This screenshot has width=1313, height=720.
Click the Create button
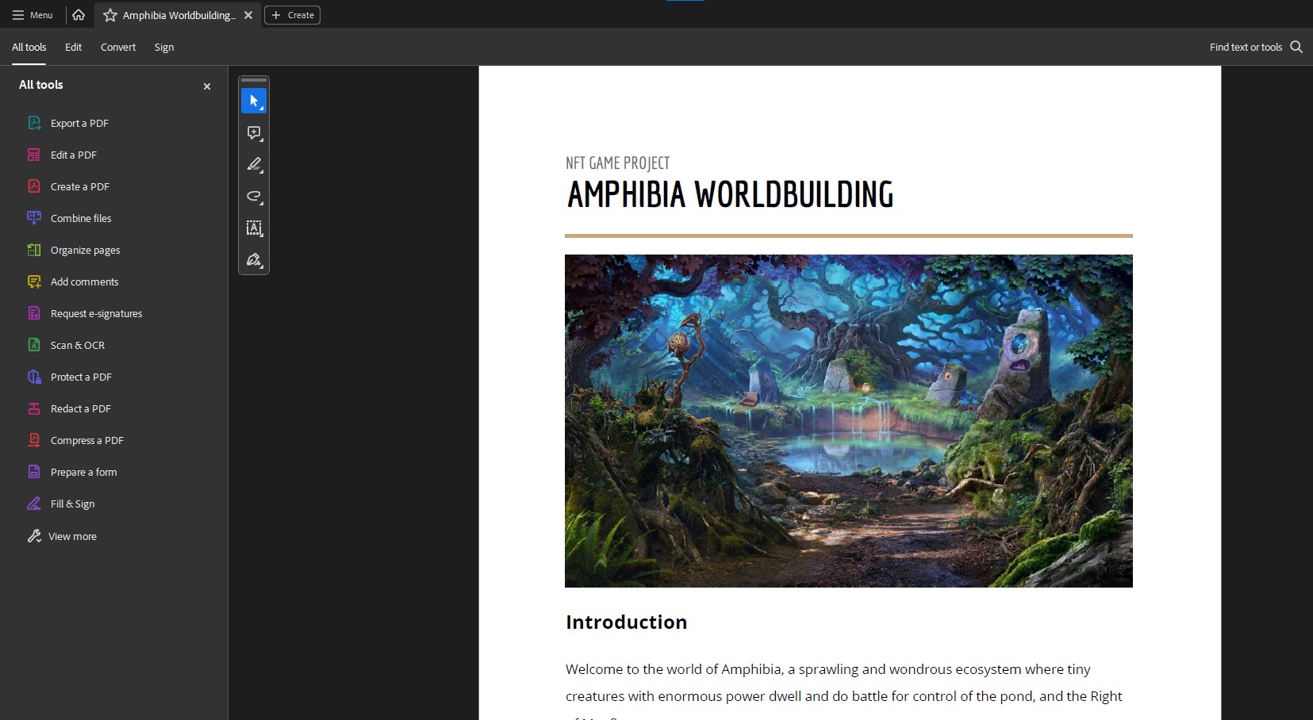click(292, 15)
